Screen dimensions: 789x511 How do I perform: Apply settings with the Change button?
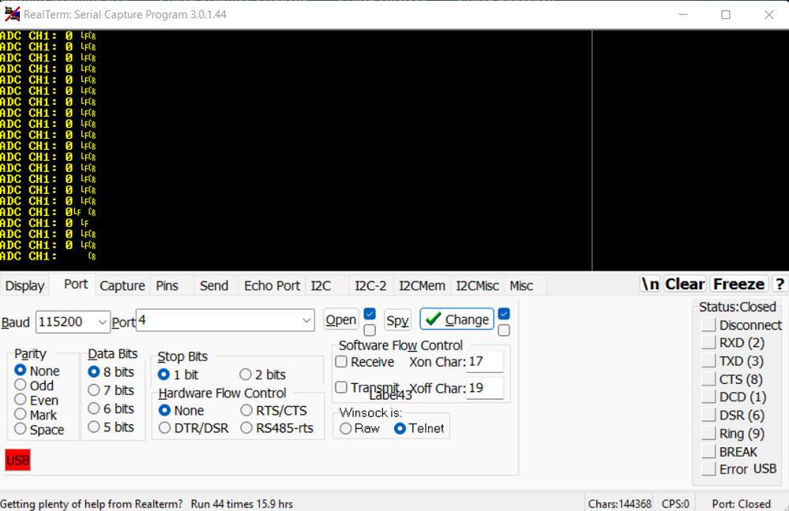457,319
